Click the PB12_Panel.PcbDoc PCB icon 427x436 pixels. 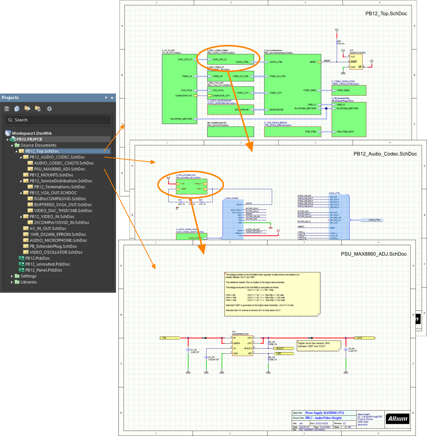point(21,270)
